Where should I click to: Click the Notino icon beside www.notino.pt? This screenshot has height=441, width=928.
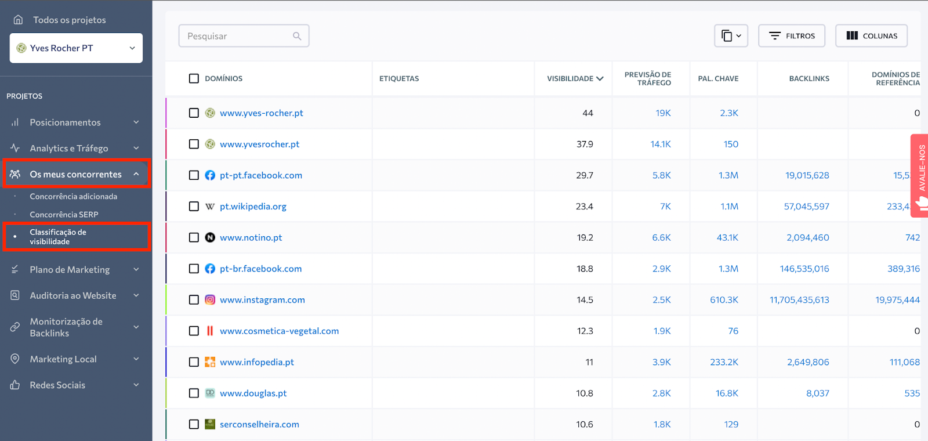tap(210, 237)
